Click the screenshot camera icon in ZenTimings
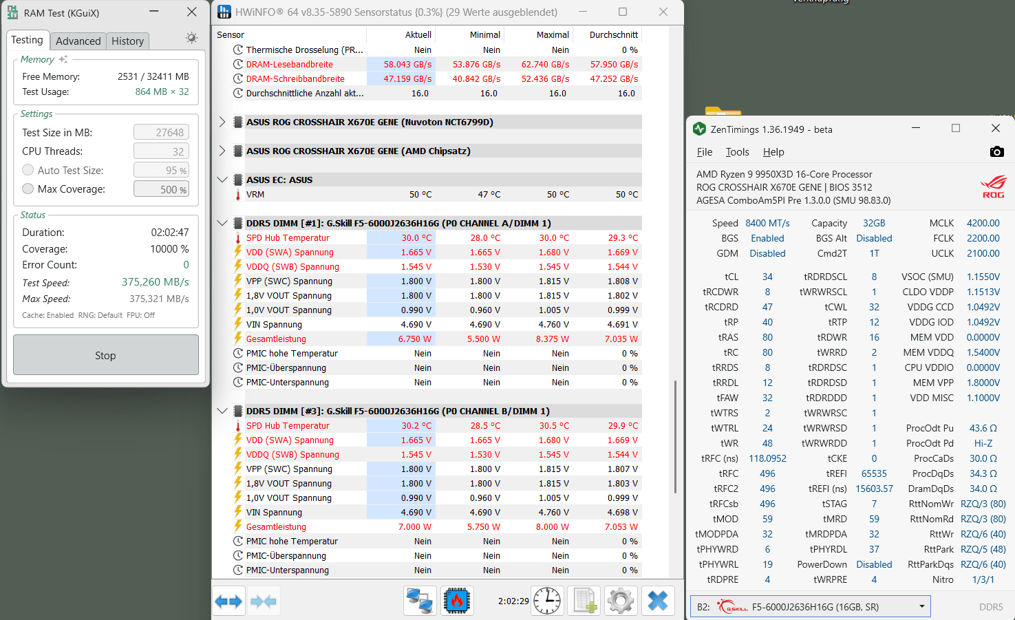 coord(996,151)
